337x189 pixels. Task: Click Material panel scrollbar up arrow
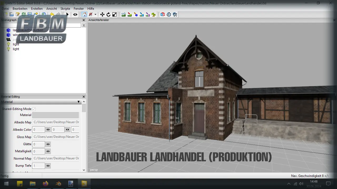(x=84, y=102)
